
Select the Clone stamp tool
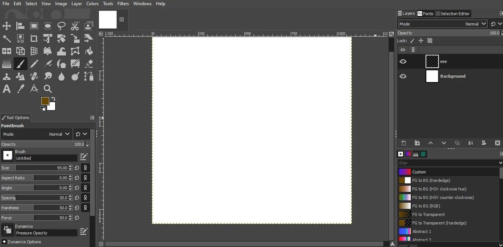[7, 76]
